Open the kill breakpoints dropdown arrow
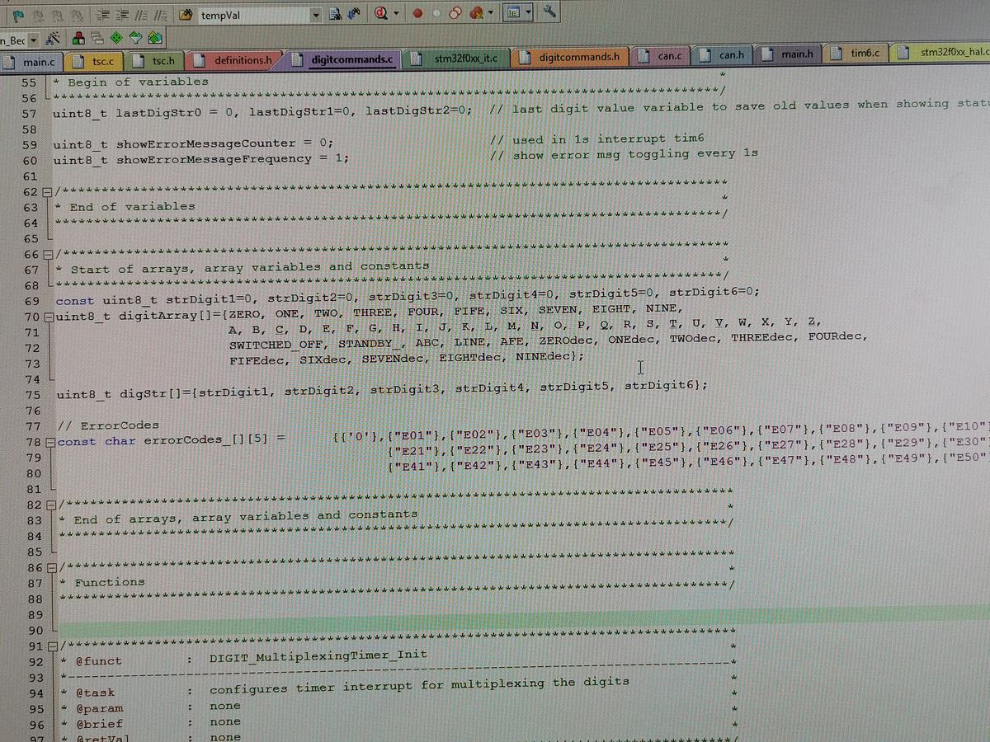This screenshot has width=990, height=742. click(490, 13)
